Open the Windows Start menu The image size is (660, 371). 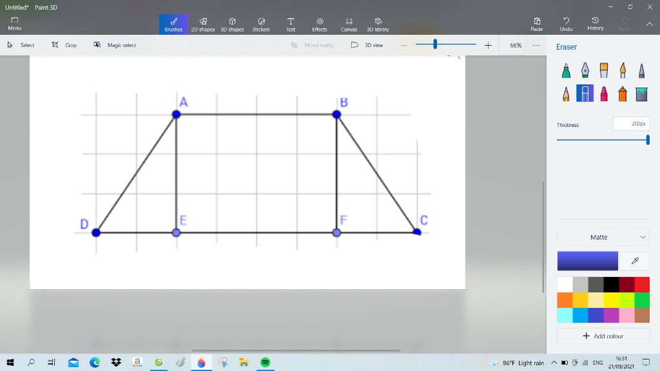(10, 363)
